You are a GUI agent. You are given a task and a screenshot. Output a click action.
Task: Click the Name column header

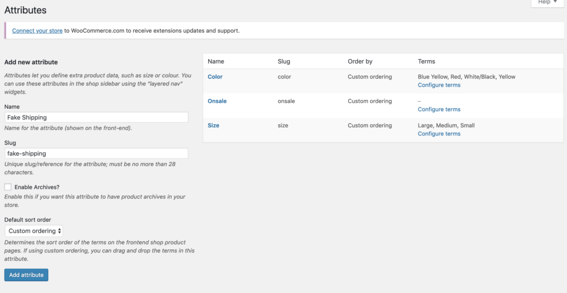pyautogui.click(x=216, y=61)
